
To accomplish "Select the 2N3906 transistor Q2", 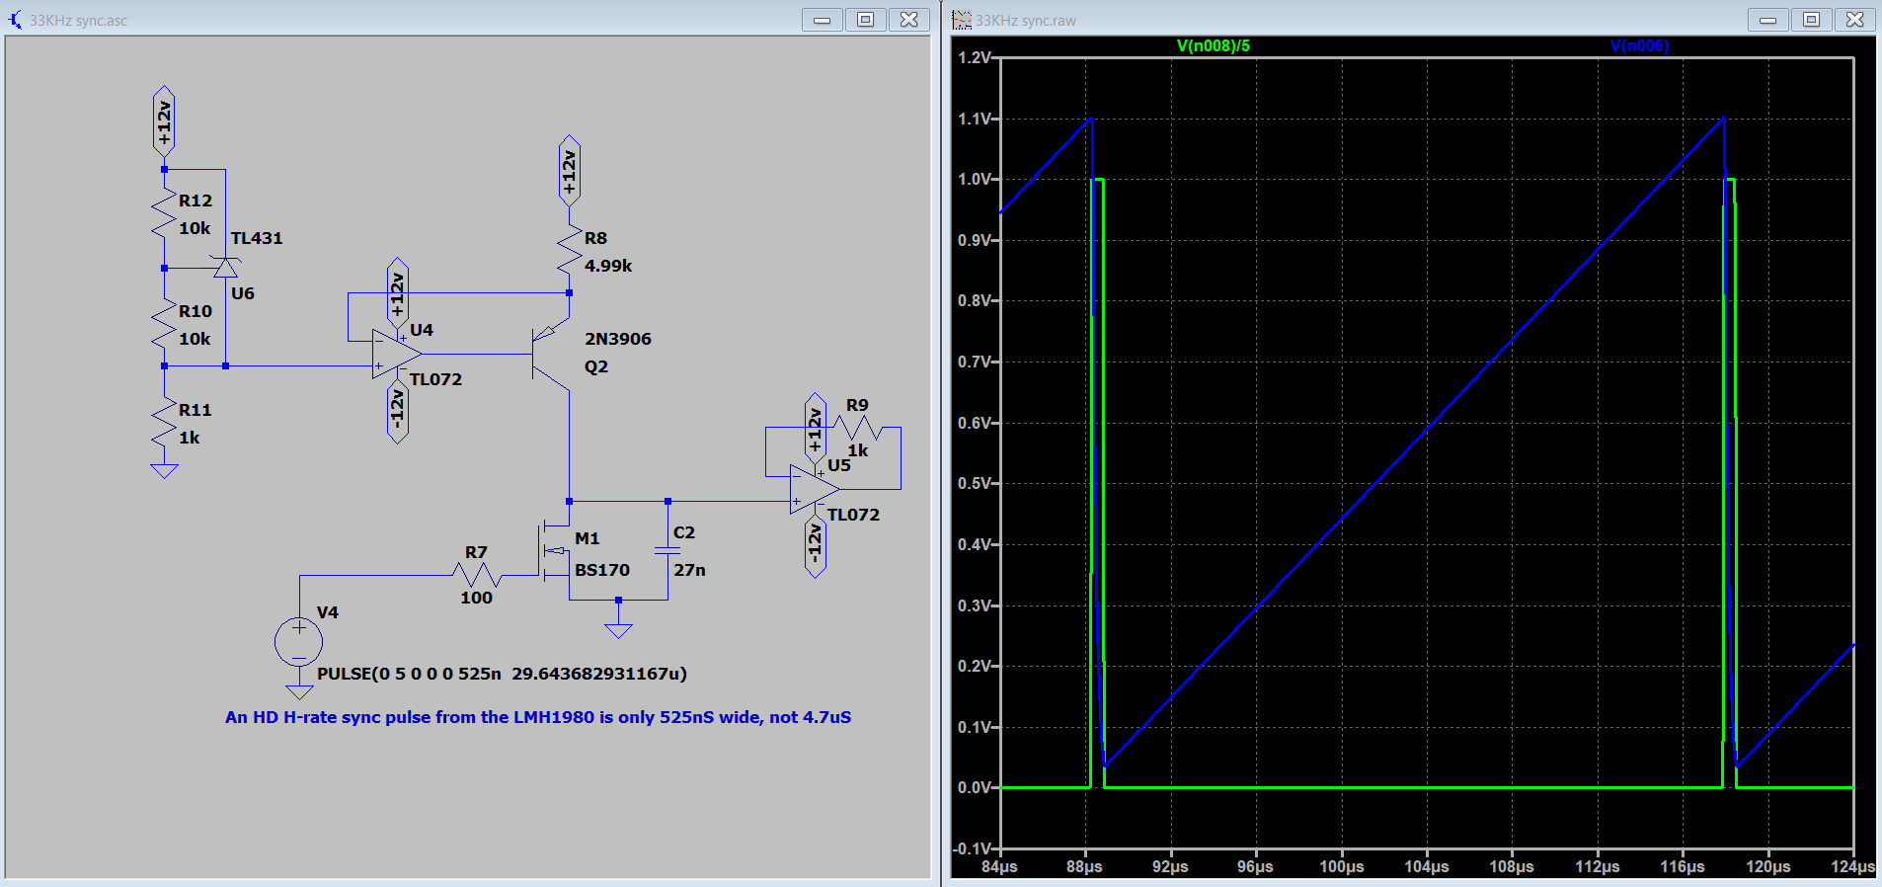I will [551, 354].
